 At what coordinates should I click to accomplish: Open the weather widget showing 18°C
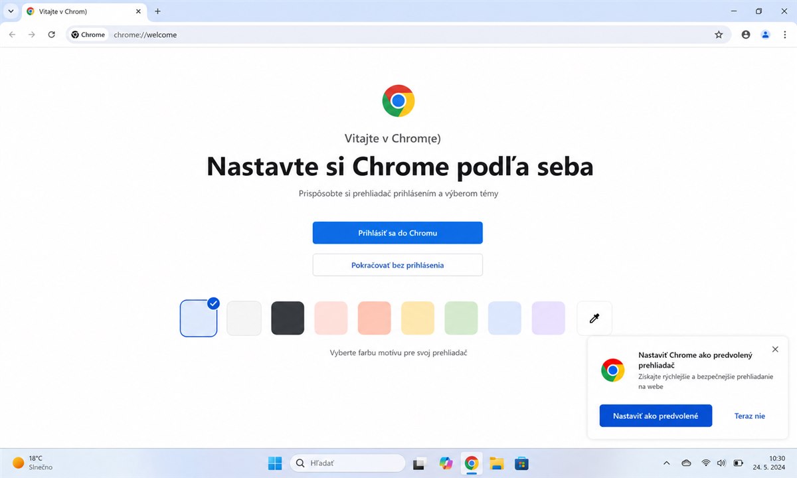32,463
